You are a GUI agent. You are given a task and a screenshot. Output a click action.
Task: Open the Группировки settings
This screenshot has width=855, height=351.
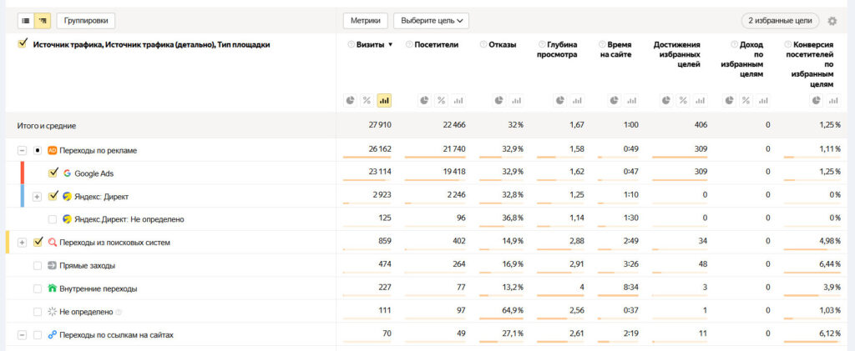[x=86, y=21]
